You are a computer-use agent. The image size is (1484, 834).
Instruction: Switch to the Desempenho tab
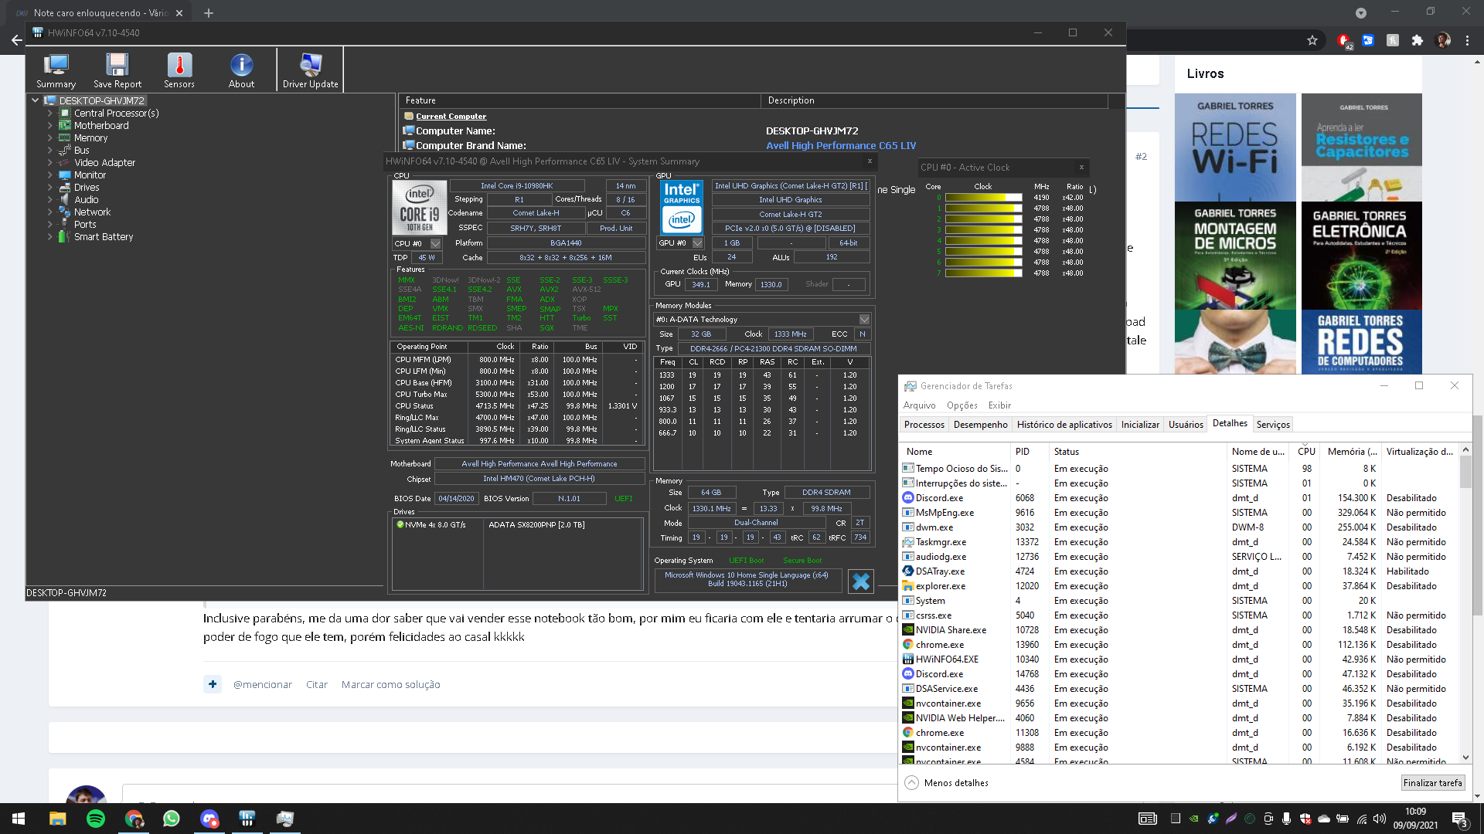click(x=980, y=424)
